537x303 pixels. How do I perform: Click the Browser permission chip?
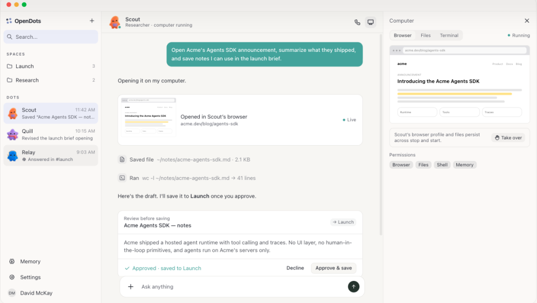[x=401, y=165]
